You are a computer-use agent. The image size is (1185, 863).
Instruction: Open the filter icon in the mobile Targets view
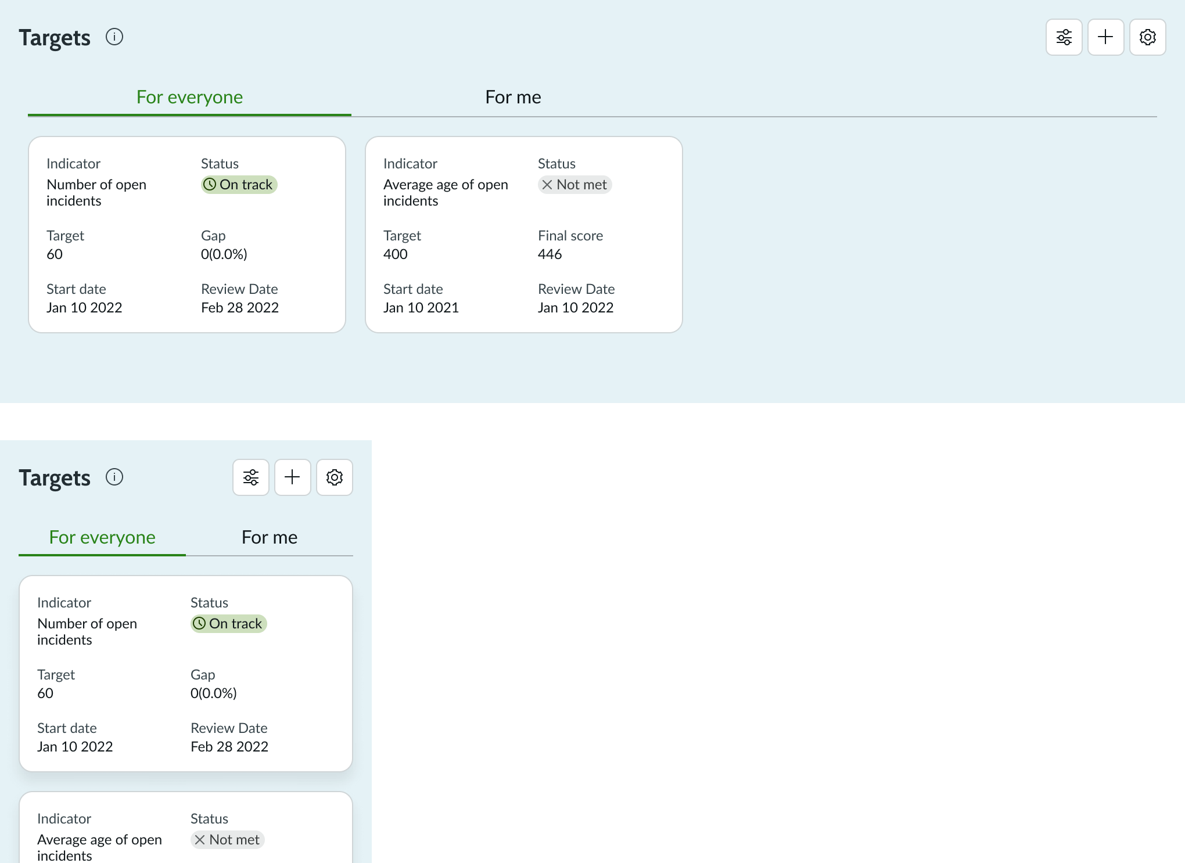[x=250, y=477]
